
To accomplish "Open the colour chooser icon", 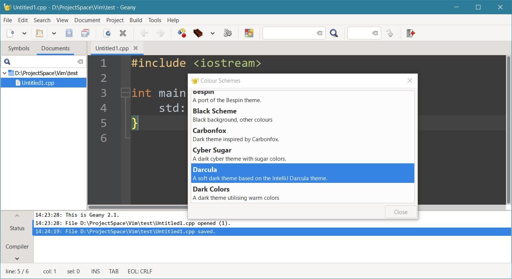I will [x=249, y=33].
